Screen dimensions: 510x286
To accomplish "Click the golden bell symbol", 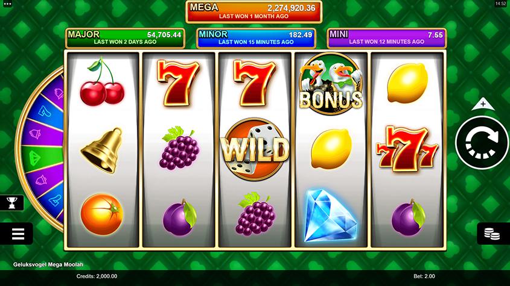I will pos(102,151).
